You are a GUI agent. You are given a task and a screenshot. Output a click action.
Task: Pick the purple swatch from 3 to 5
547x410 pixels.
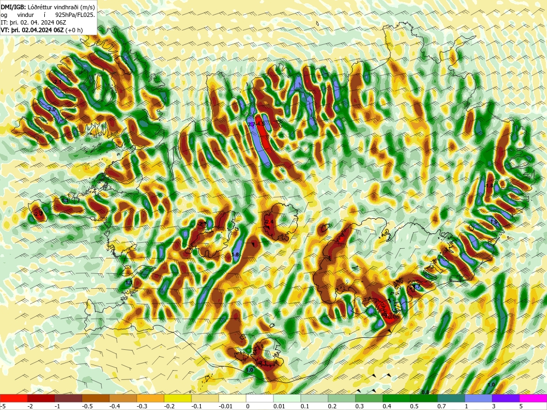coord(506,398)
